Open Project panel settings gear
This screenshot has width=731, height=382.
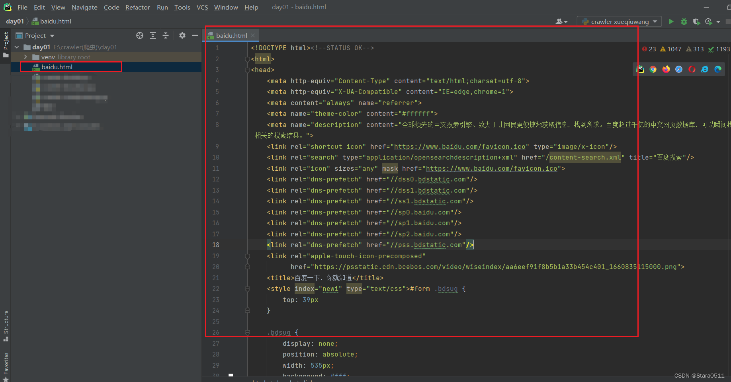click(182, 35)
